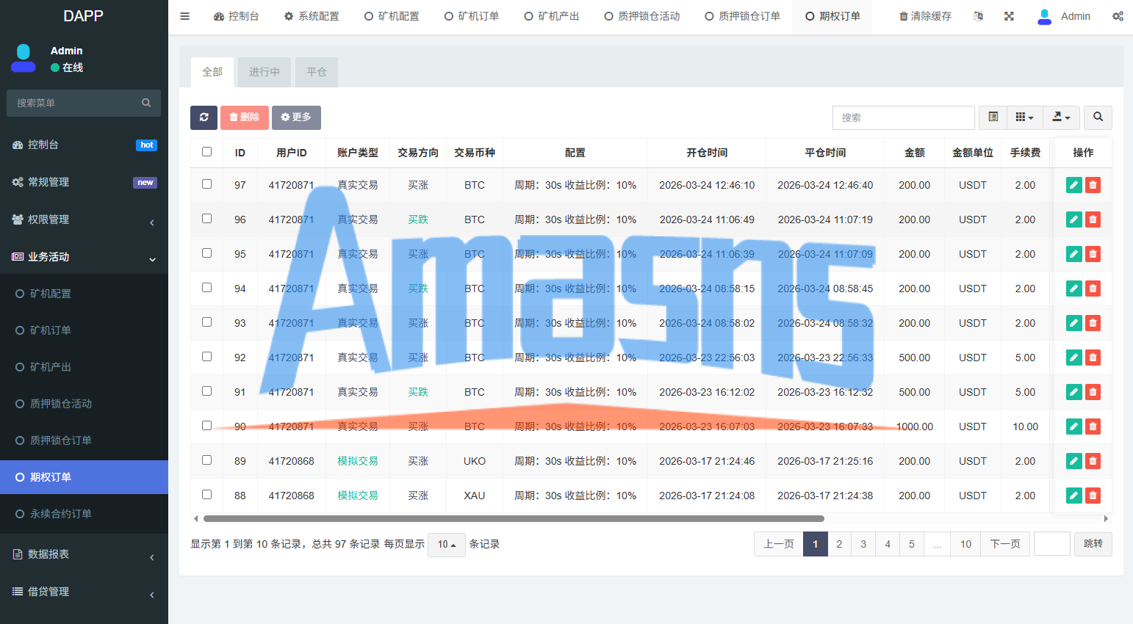Check the checkbox for order ID 97

[x=206, y=184]
